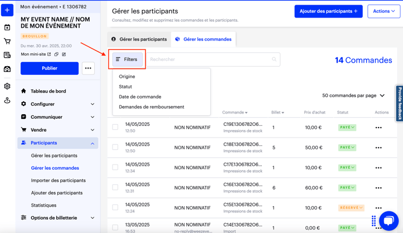Open the Provide feedback side tab

[399, 103]
